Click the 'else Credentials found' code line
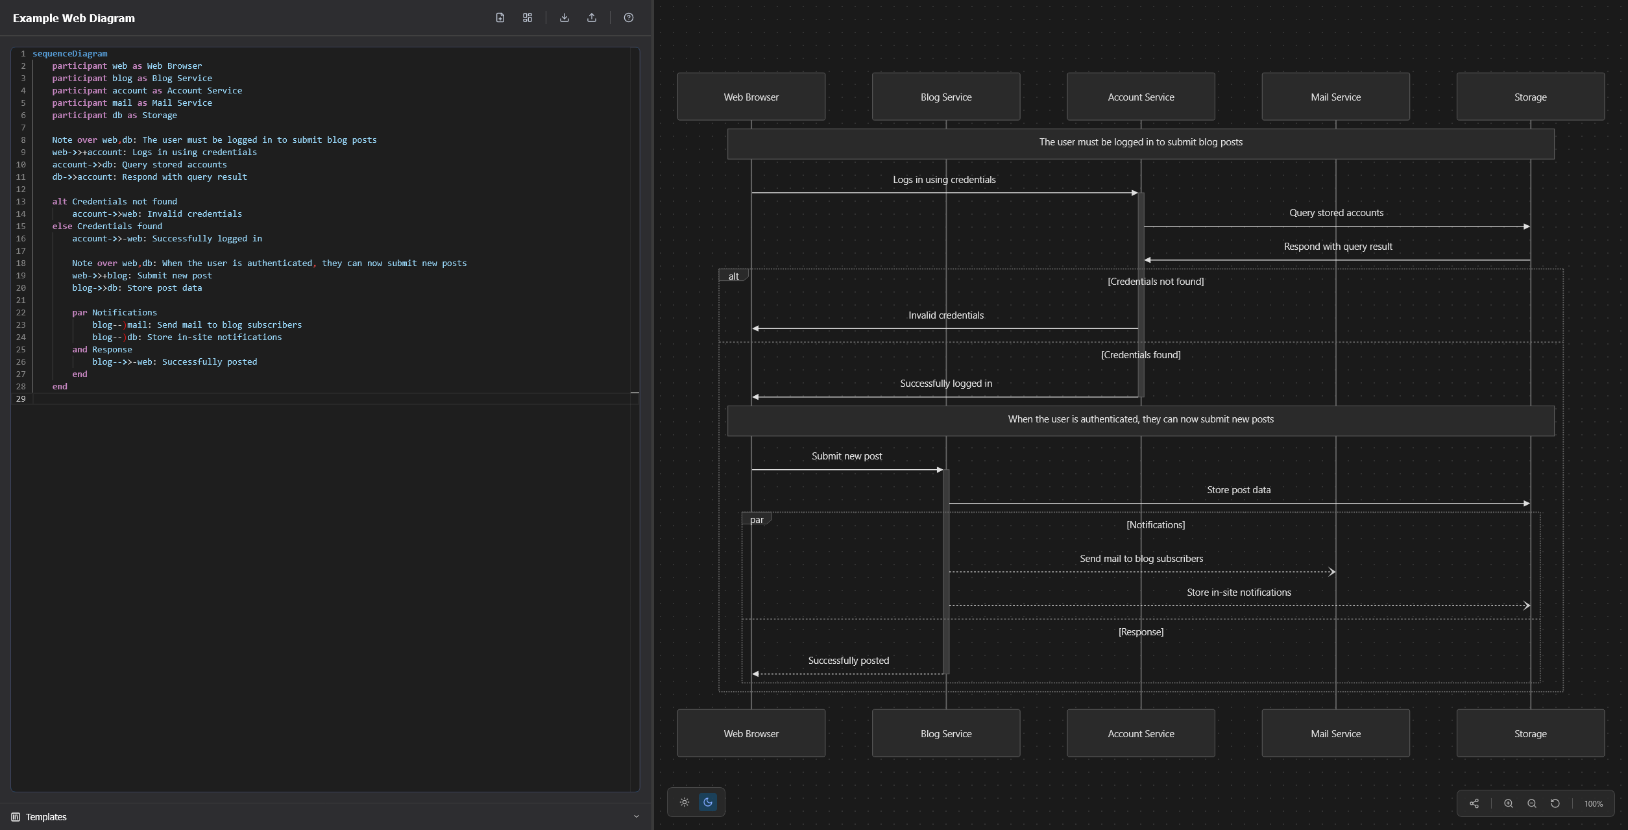This screenshot has width=1628, height=830. coord(107,226)
